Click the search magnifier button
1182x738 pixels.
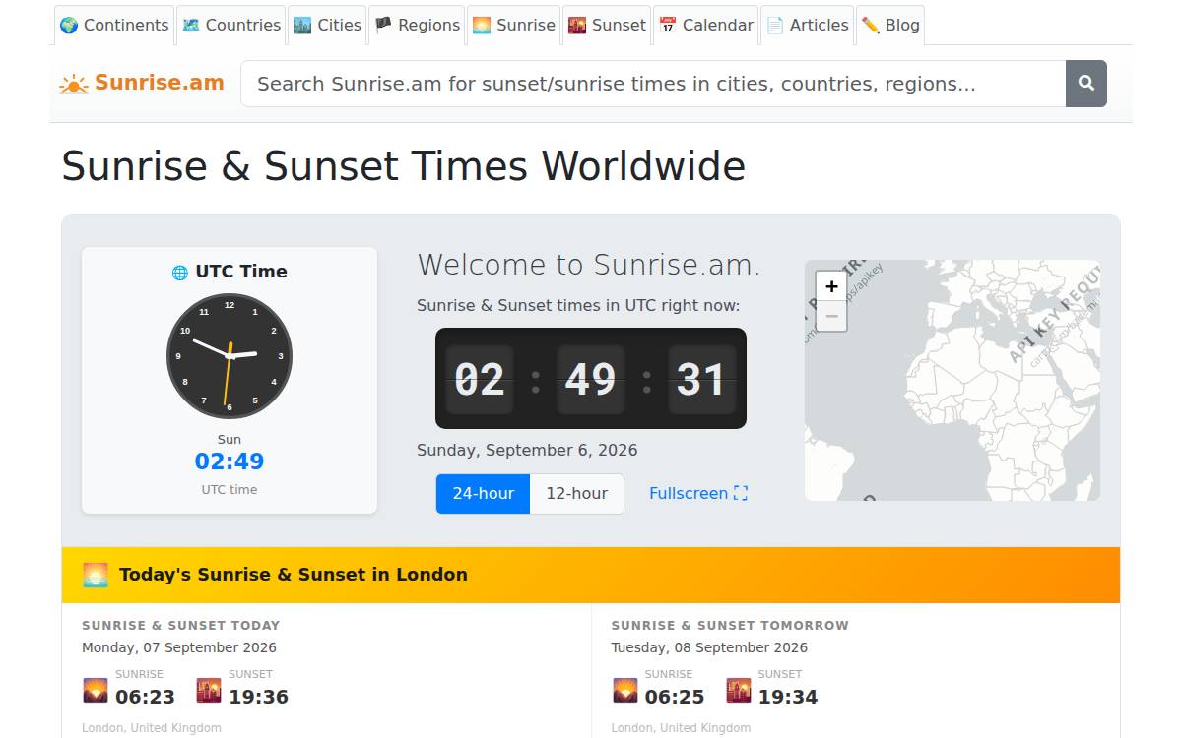click(x=1085, y=84)
